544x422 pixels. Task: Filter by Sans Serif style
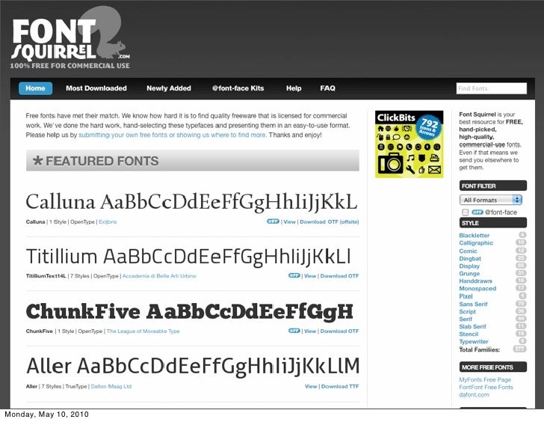point(473,304)
